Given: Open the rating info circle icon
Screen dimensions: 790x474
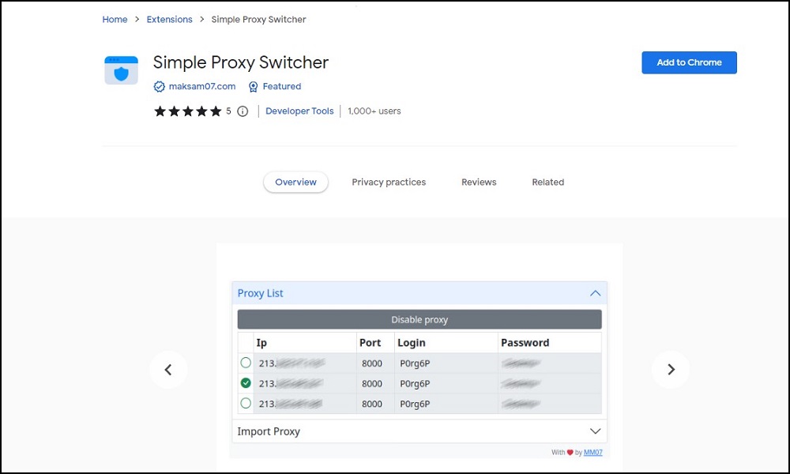Looking at the screenshot, I should click(x=243, y=111).
